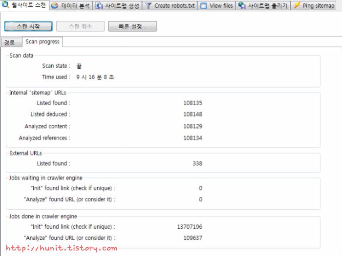Click the lightning icon beside Ping sitemap
Viewport: 342px width, 256px height.
pyautogui.click(x=297, y=5)
